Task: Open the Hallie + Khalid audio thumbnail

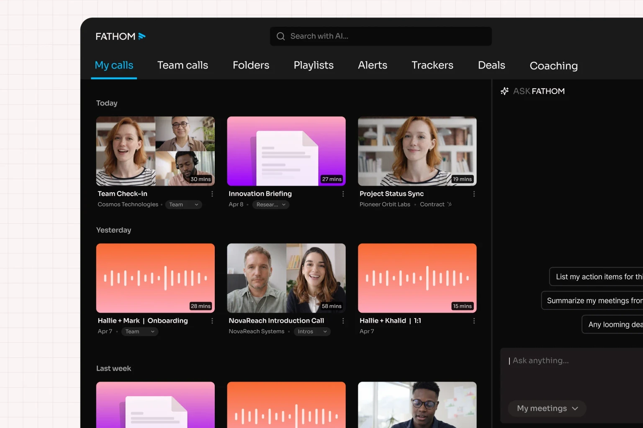Action: coord(417,278)
